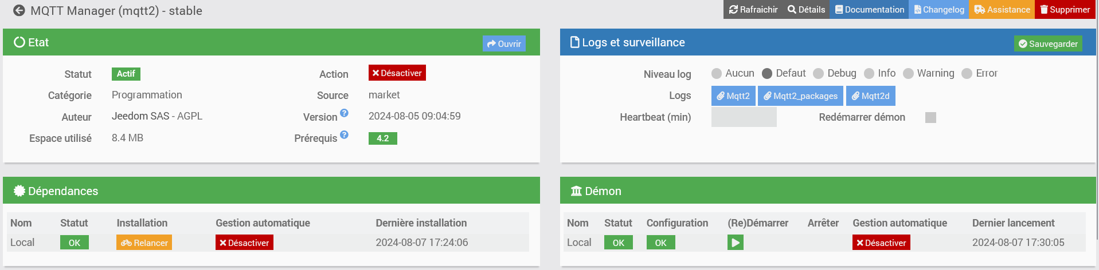Click Rafraichir to refresh the page
Screen dimensions: 1099x270
click(753, 10)
